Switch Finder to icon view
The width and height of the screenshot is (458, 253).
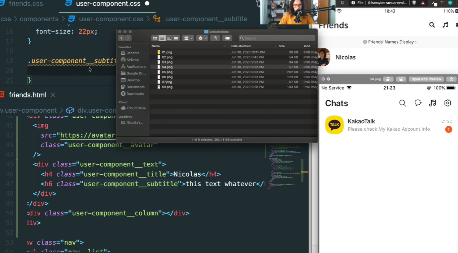(155, 38)
